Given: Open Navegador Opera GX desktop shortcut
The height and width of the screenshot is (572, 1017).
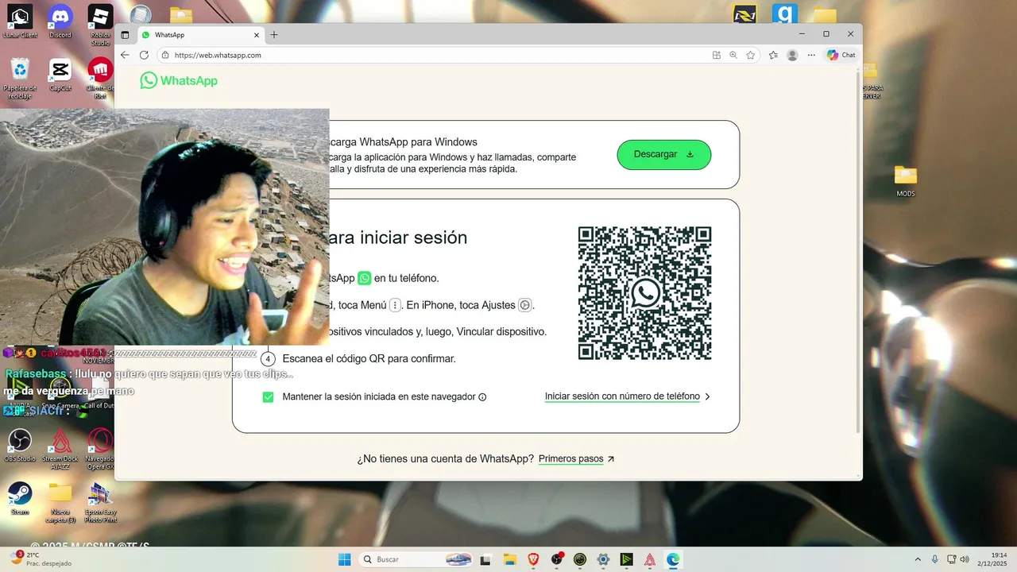Looking at the screenshot, I should point(100,449).
